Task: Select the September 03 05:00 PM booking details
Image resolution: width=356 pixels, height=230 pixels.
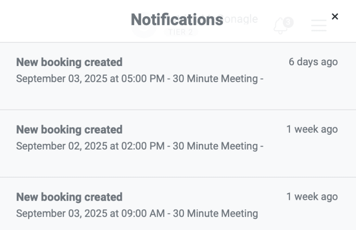Action: [140, 79]
